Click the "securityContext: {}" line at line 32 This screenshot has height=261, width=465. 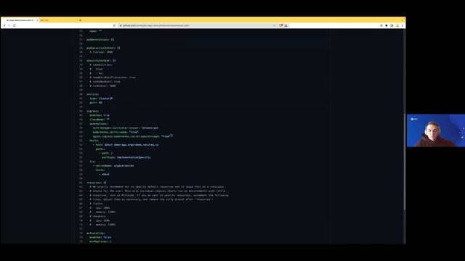click(x=101, y=60)
